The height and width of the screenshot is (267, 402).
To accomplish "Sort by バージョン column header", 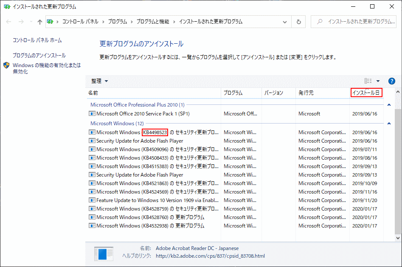I will tap(278, 93).
